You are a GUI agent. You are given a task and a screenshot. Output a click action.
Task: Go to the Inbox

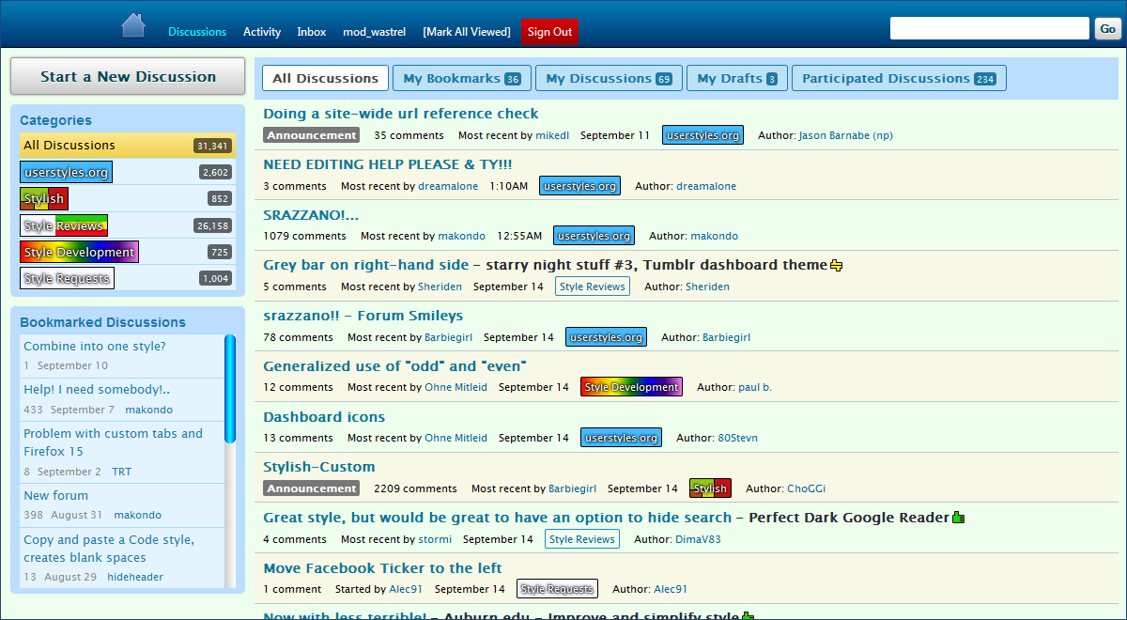point(312,32)
